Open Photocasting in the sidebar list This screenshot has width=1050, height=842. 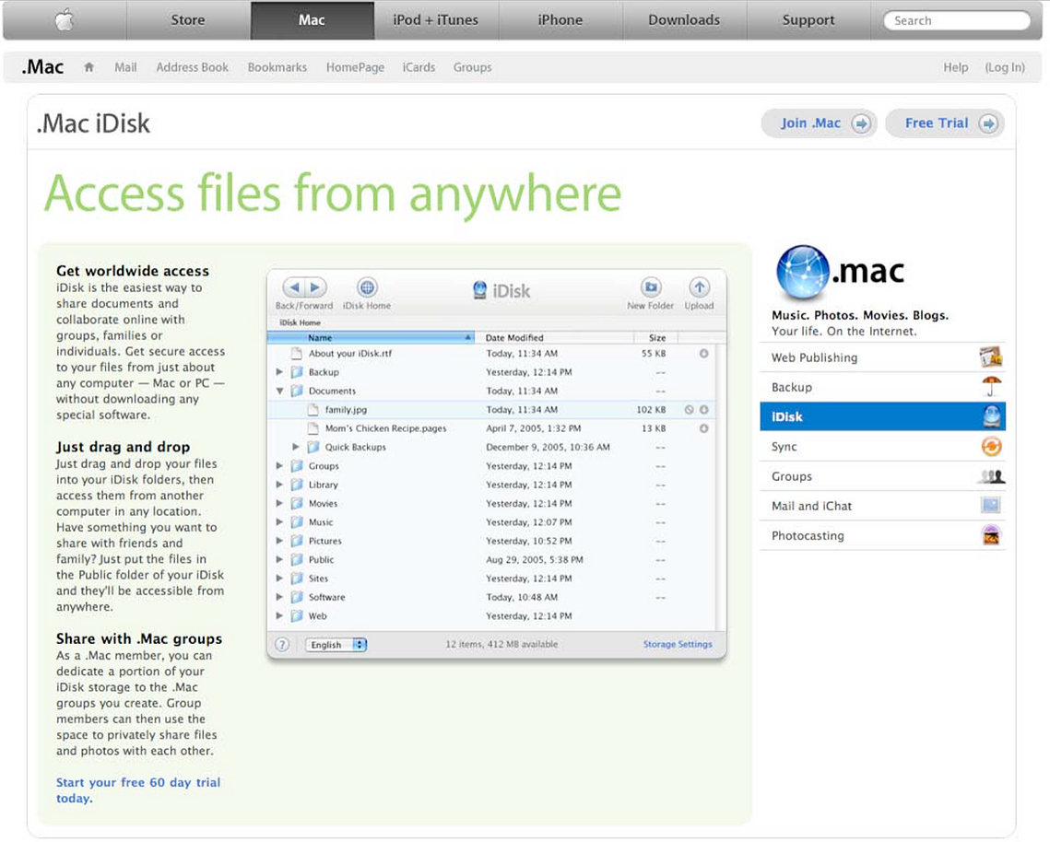click(x=882, y=535)
